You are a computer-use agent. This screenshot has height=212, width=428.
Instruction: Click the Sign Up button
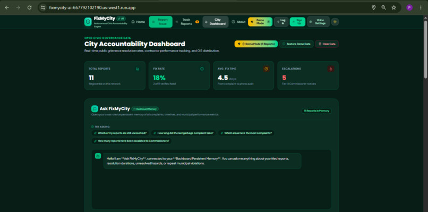297,22
